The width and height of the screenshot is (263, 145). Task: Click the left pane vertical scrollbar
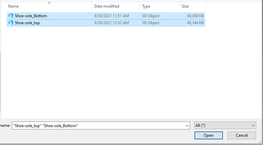click(0, 81)
